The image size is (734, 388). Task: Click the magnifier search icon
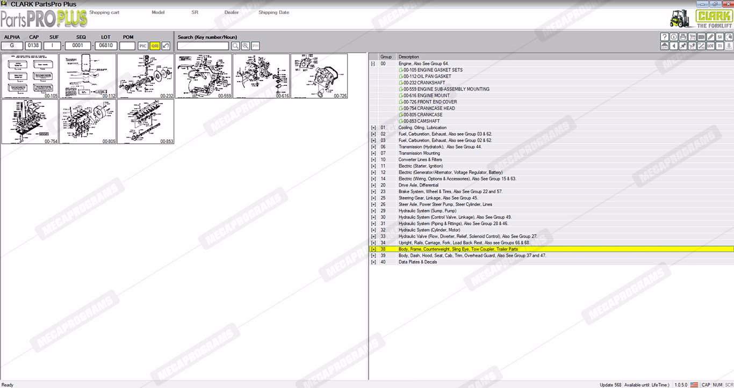236,46
